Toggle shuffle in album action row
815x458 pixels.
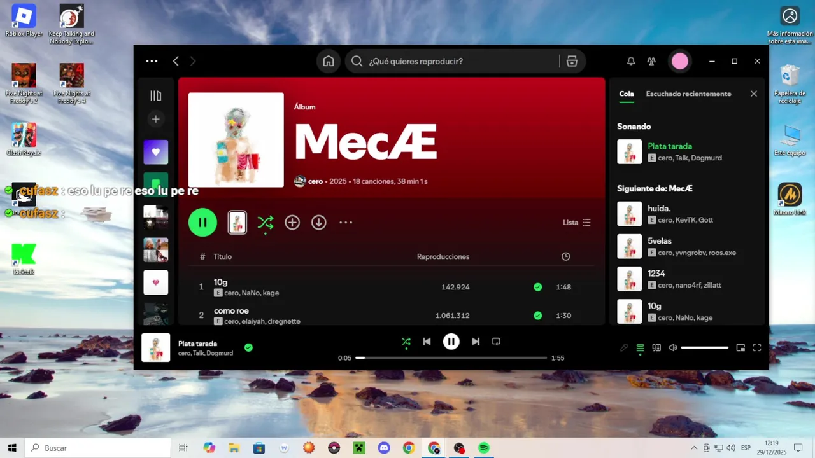(x=266, y=223)
